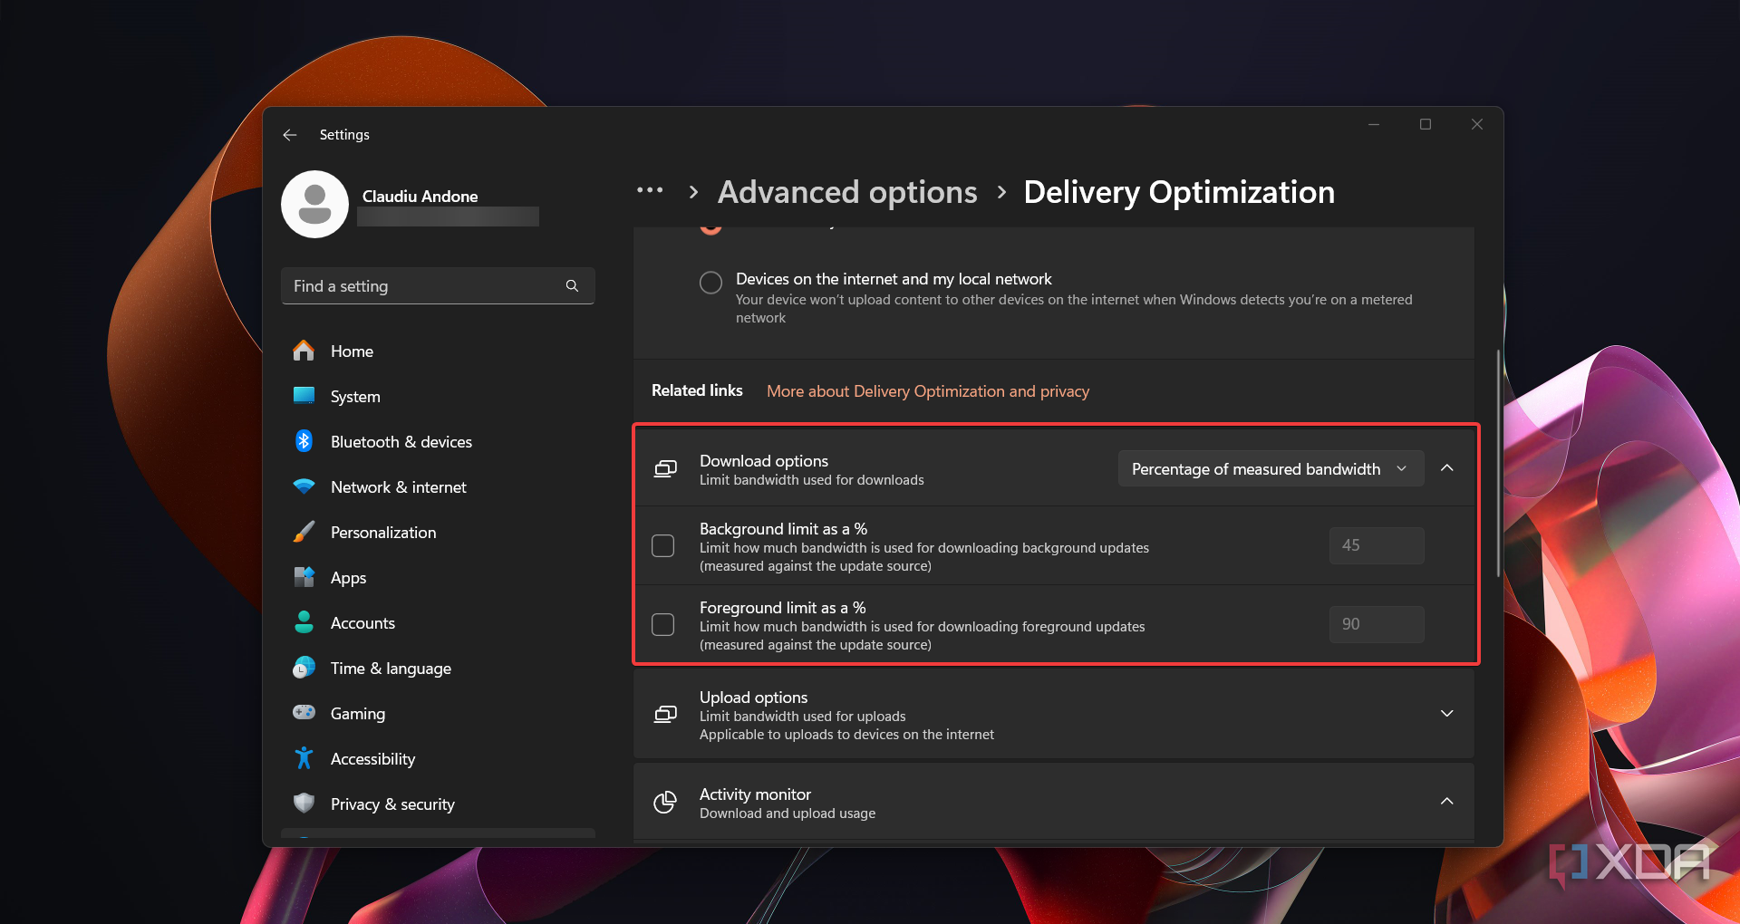
Task: Select Devices on the internet radio button
Action: point(711,283)
